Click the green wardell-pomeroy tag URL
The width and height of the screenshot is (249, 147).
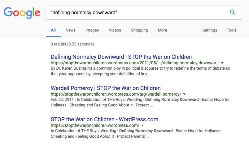coord(116,94)
